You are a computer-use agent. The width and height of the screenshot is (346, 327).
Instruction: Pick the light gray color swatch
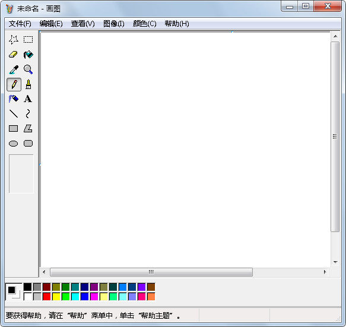click(x=37, y=297)
